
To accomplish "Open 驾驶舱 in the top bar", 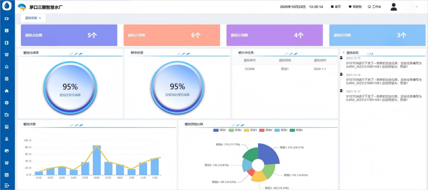I will tap(355, 7).
